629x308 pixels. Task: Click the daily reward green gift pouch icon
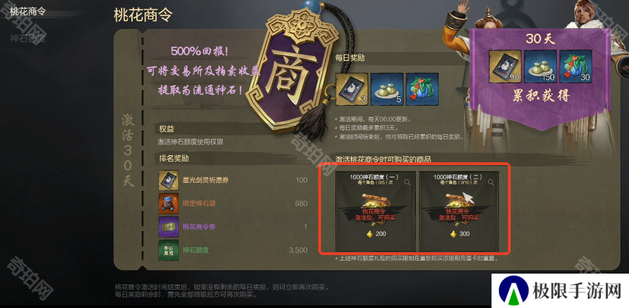[422, 89]
